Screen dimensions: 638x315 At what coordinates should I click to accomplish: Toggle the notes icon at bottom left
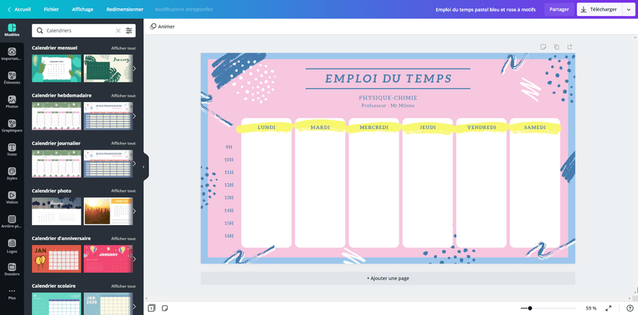coord(165,308)
